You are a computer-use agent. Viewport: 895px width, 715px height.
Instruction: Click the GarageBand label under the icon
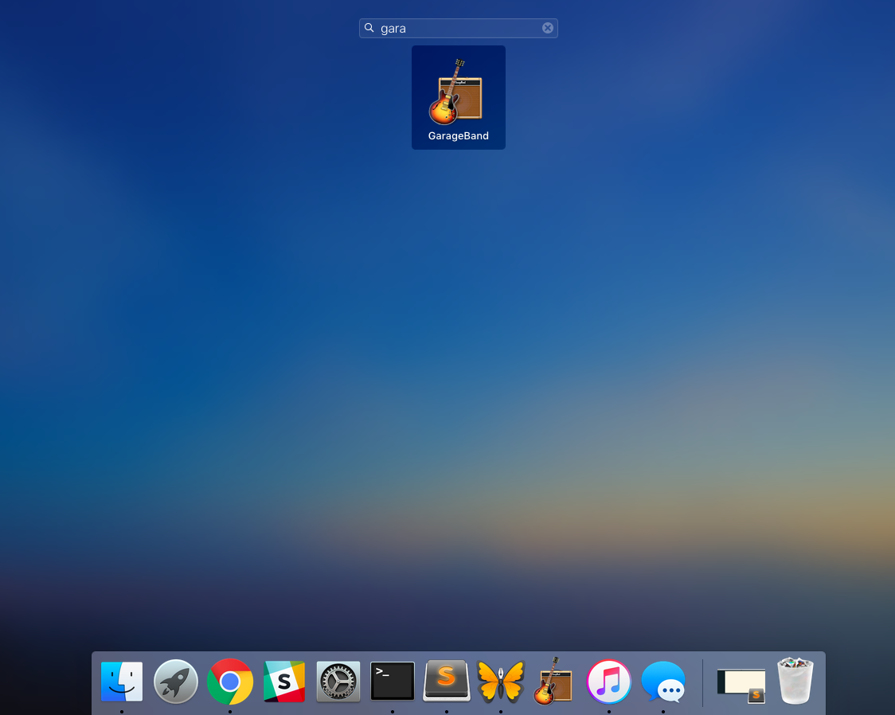point(459,136)
